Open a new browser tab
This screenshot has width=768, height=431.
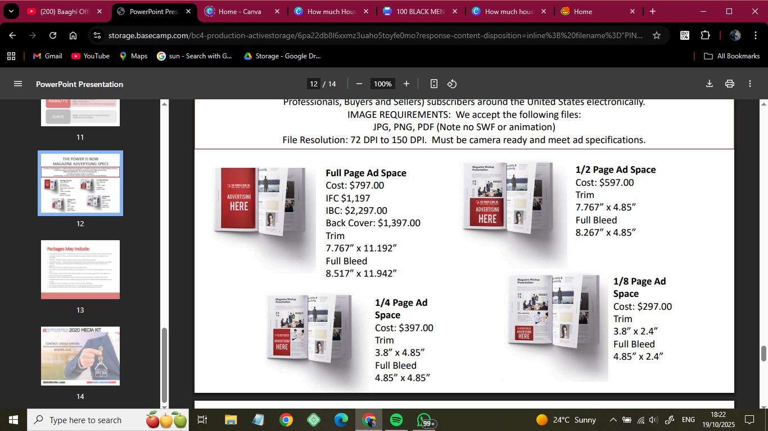point(652,11)
